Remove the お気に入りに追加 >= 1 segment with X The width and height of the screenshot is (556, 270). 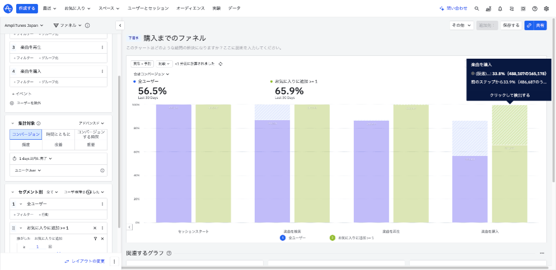pos(95,228)
